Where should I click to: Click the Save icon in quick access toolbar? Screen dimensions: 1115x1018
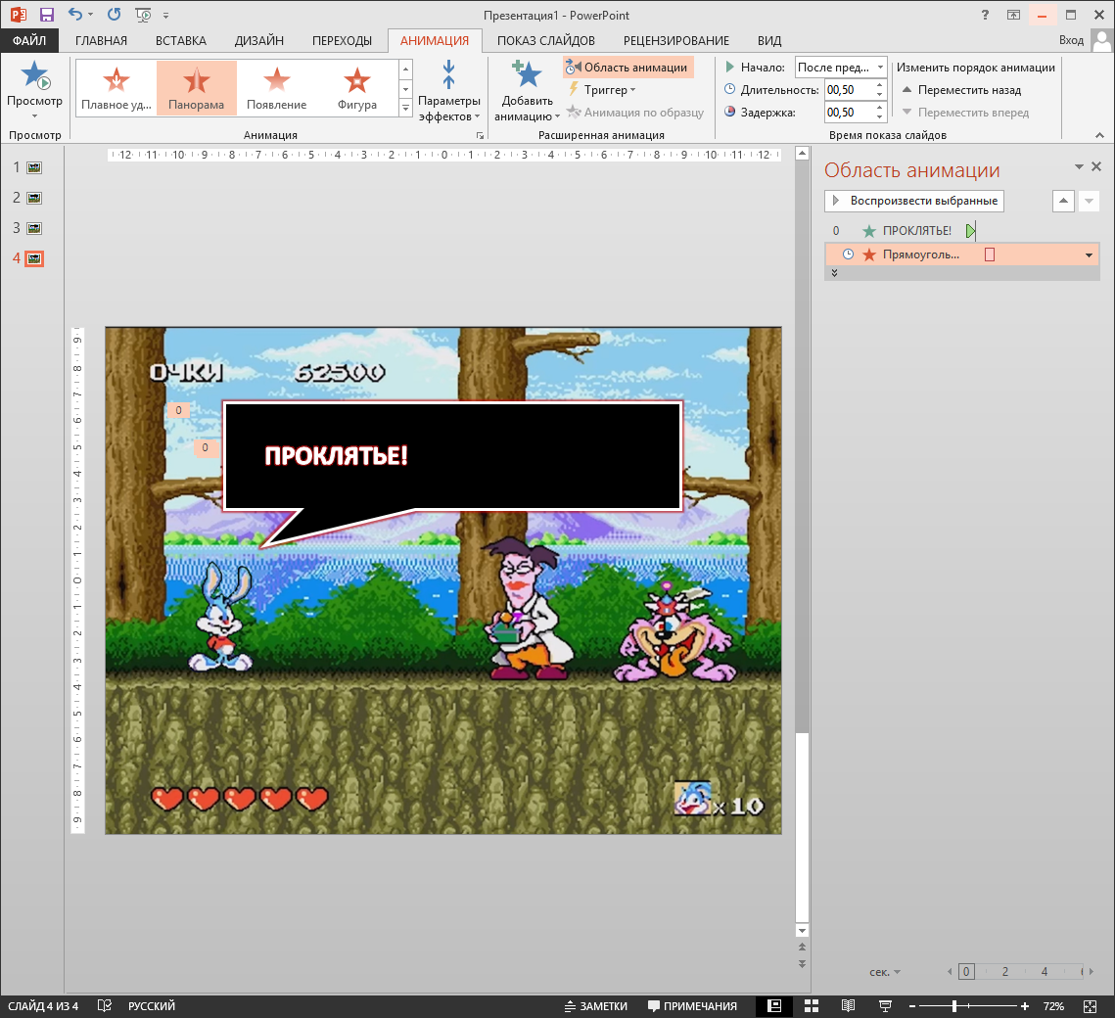pyautogui.click(x=47, y=15)
